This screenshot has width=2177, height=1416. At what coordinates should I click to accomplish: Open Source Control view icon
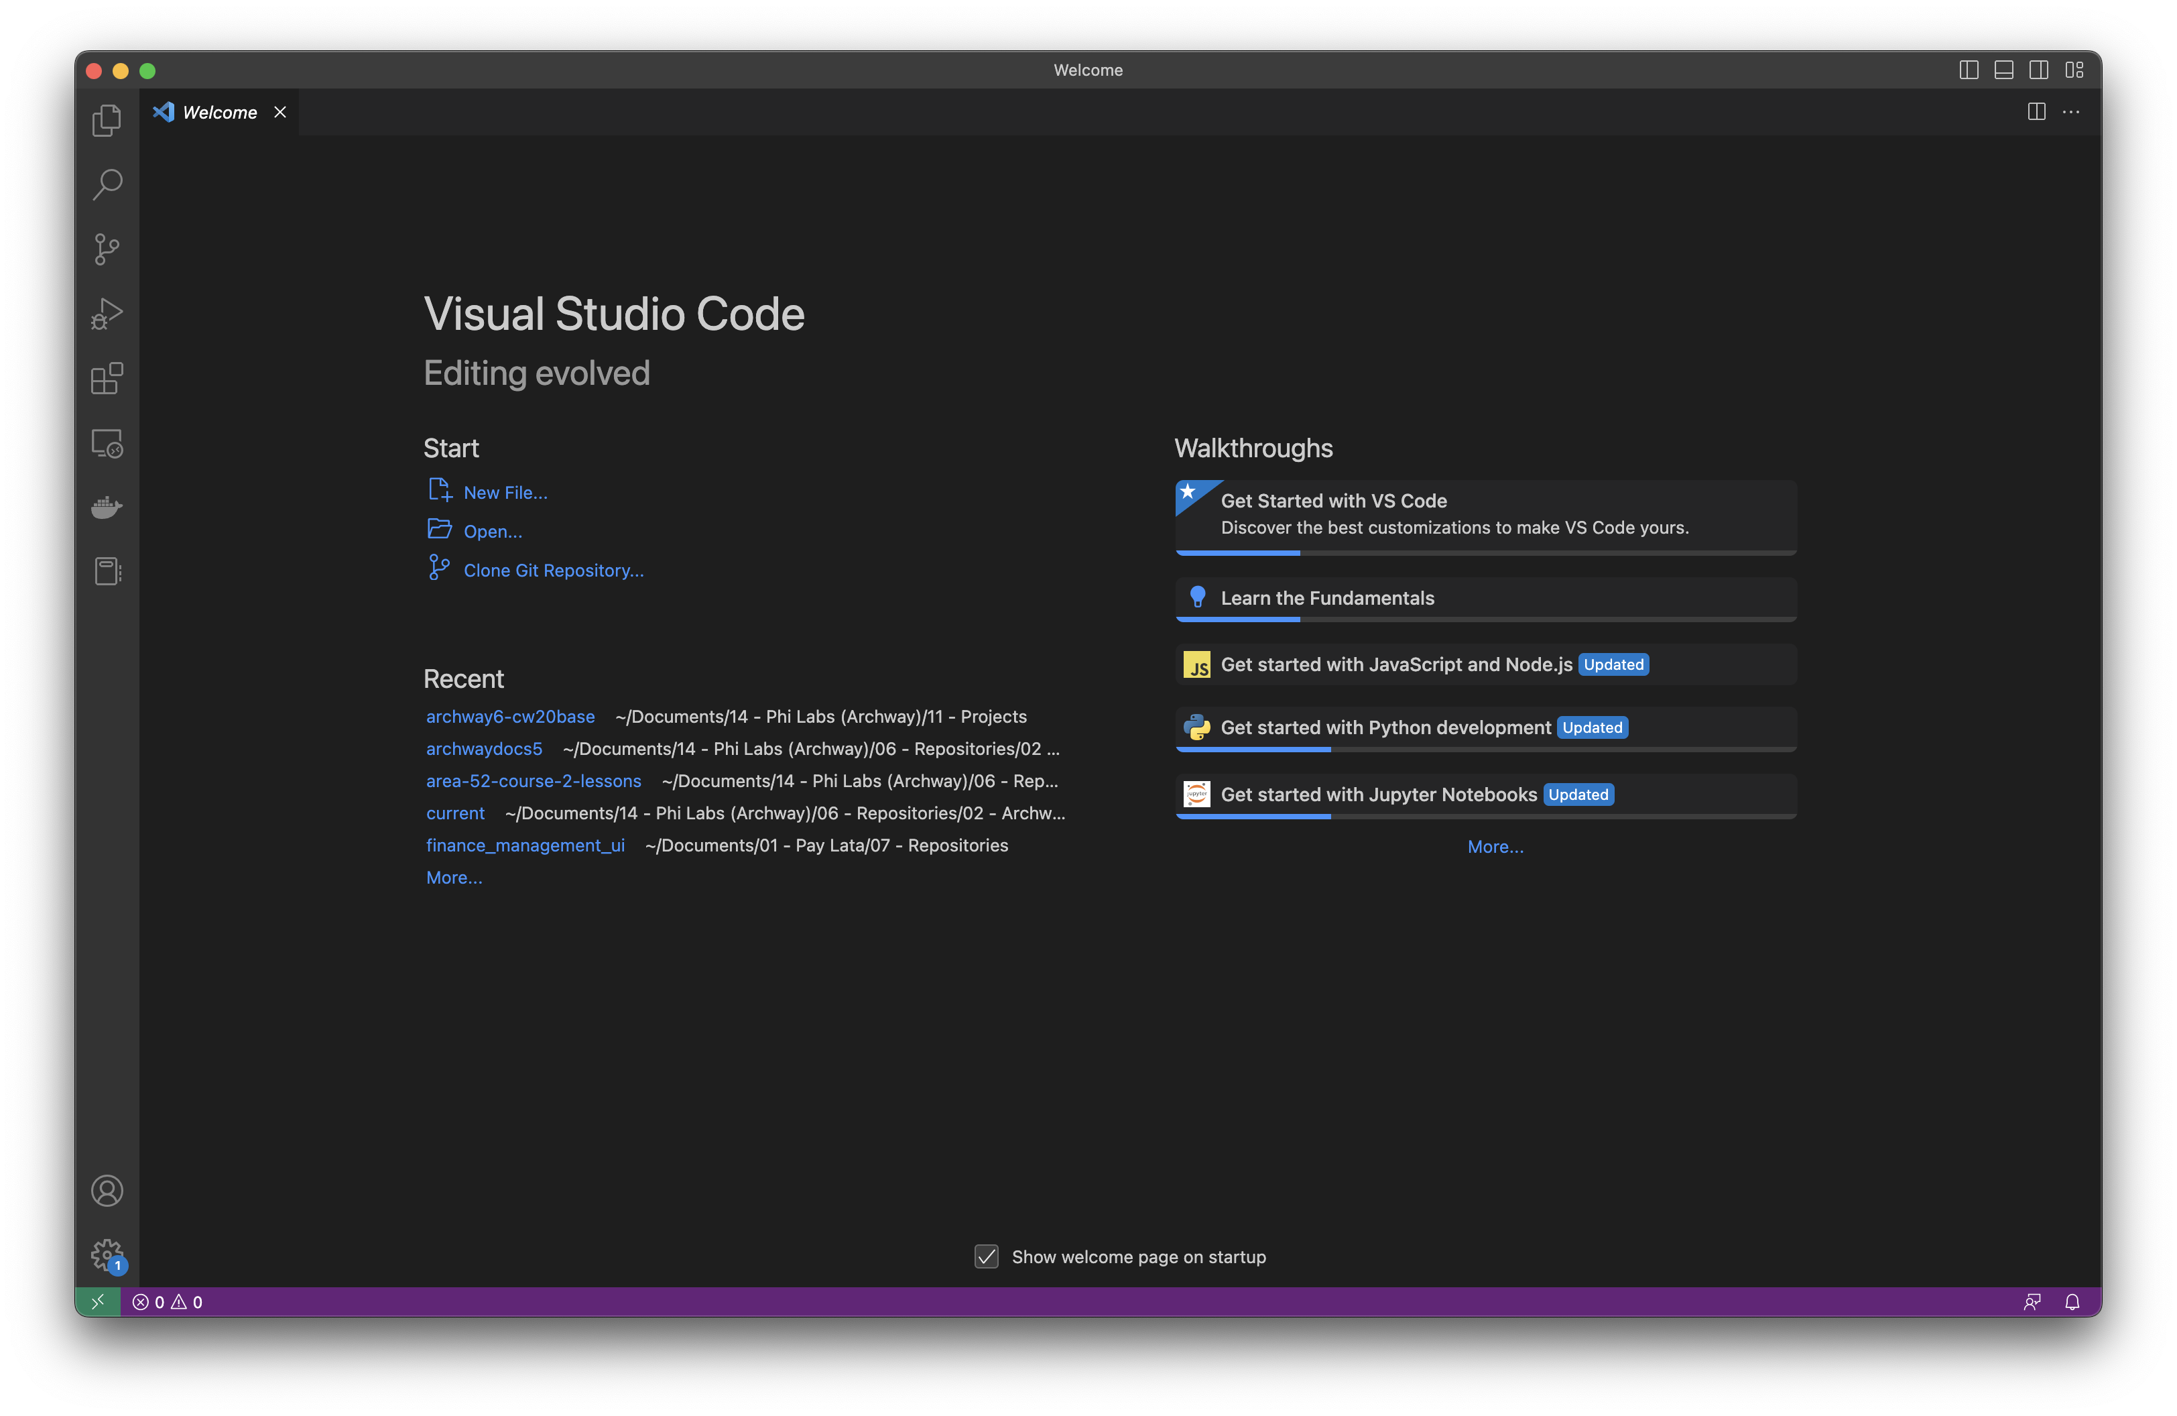click(x=107, y=249)
